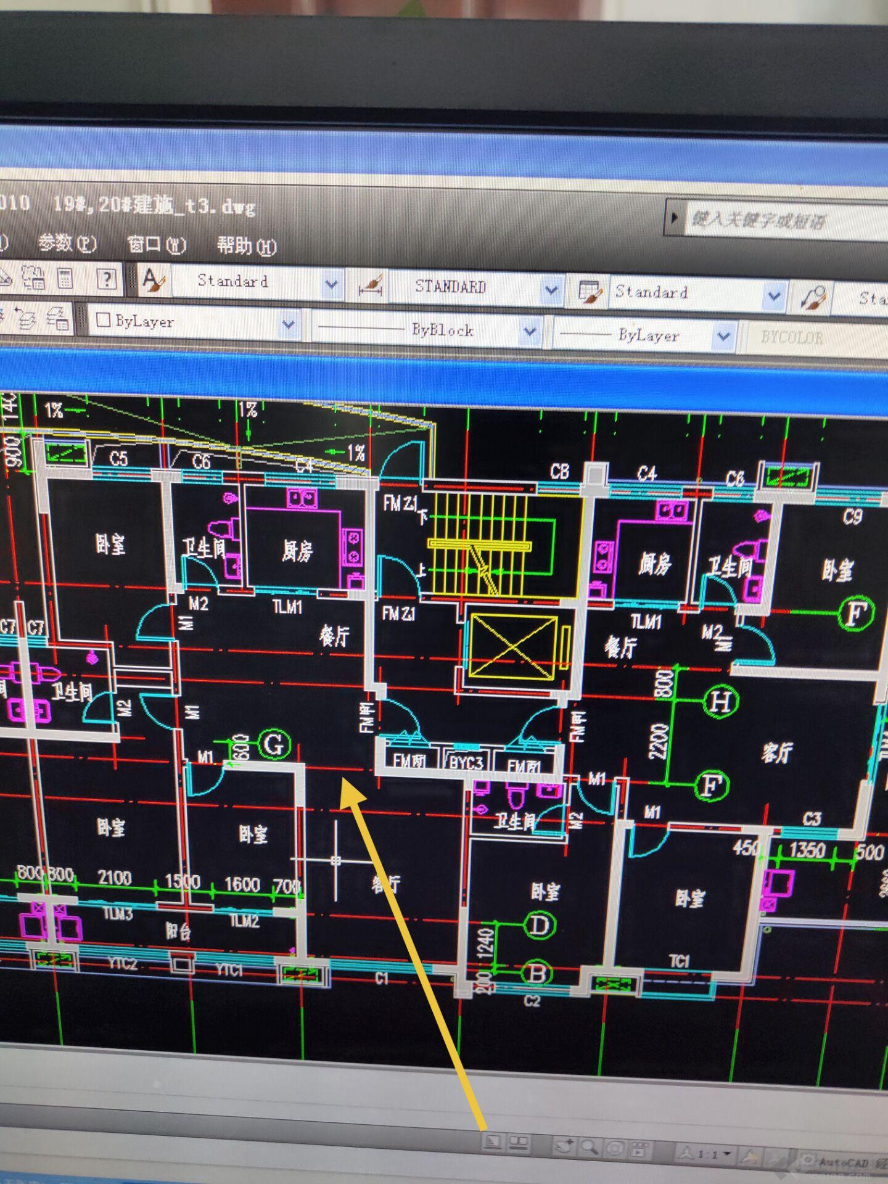Click the C3 window label
Image resolution: width=888 pixels, height=1184 pixels.
[x=812, y=818]
